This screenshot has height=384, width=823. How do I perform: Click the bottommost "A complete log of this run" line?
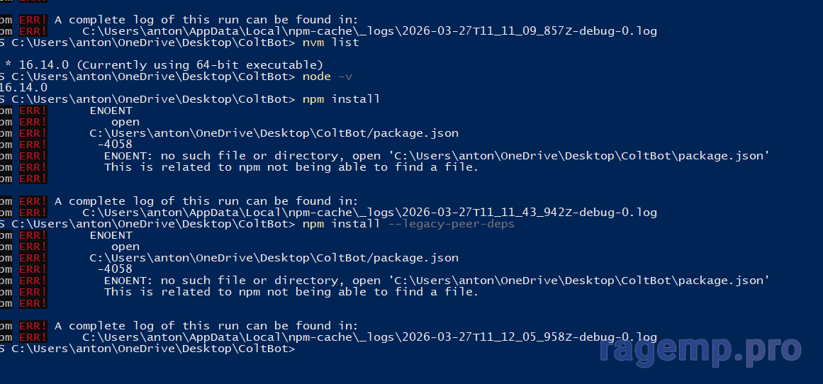[x=206, y=326]
